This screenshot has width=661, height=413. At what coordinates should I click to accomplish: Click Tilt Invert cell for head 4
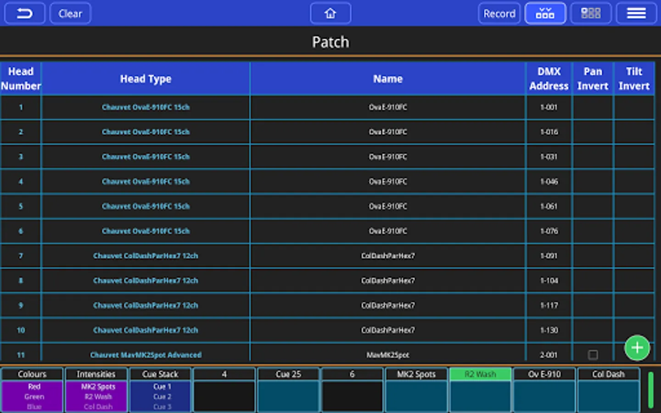[x=634, y=182]
